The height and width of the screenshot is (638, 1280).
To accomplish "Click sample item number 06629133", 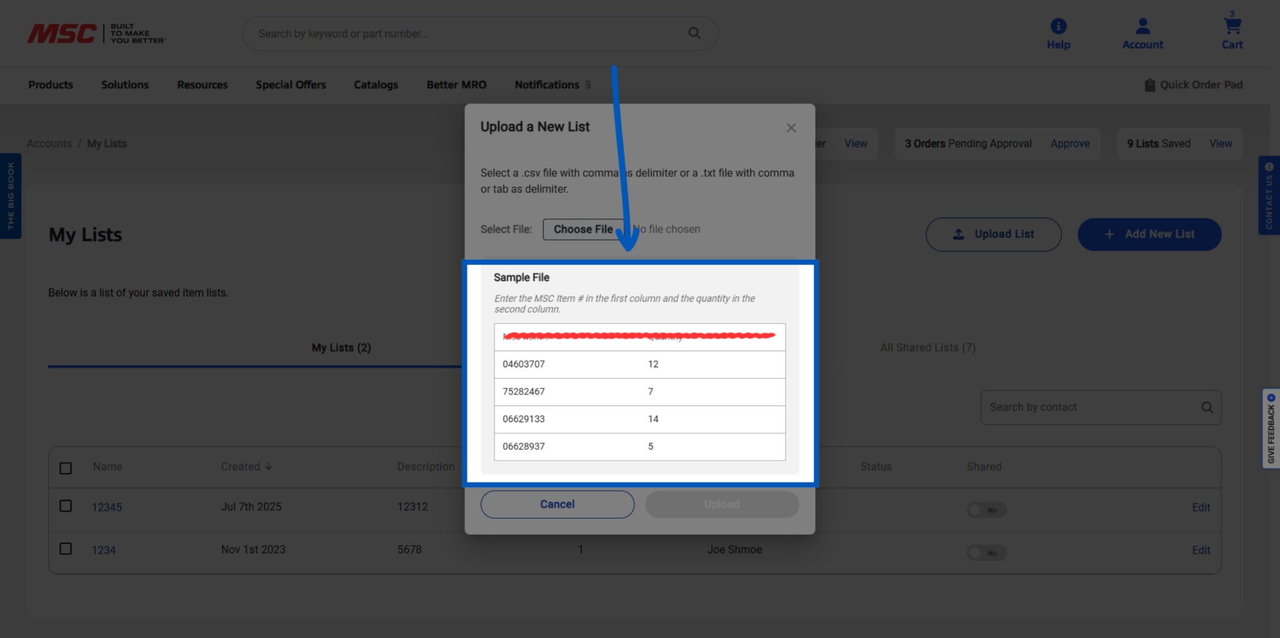I will [x=524, y=419].
